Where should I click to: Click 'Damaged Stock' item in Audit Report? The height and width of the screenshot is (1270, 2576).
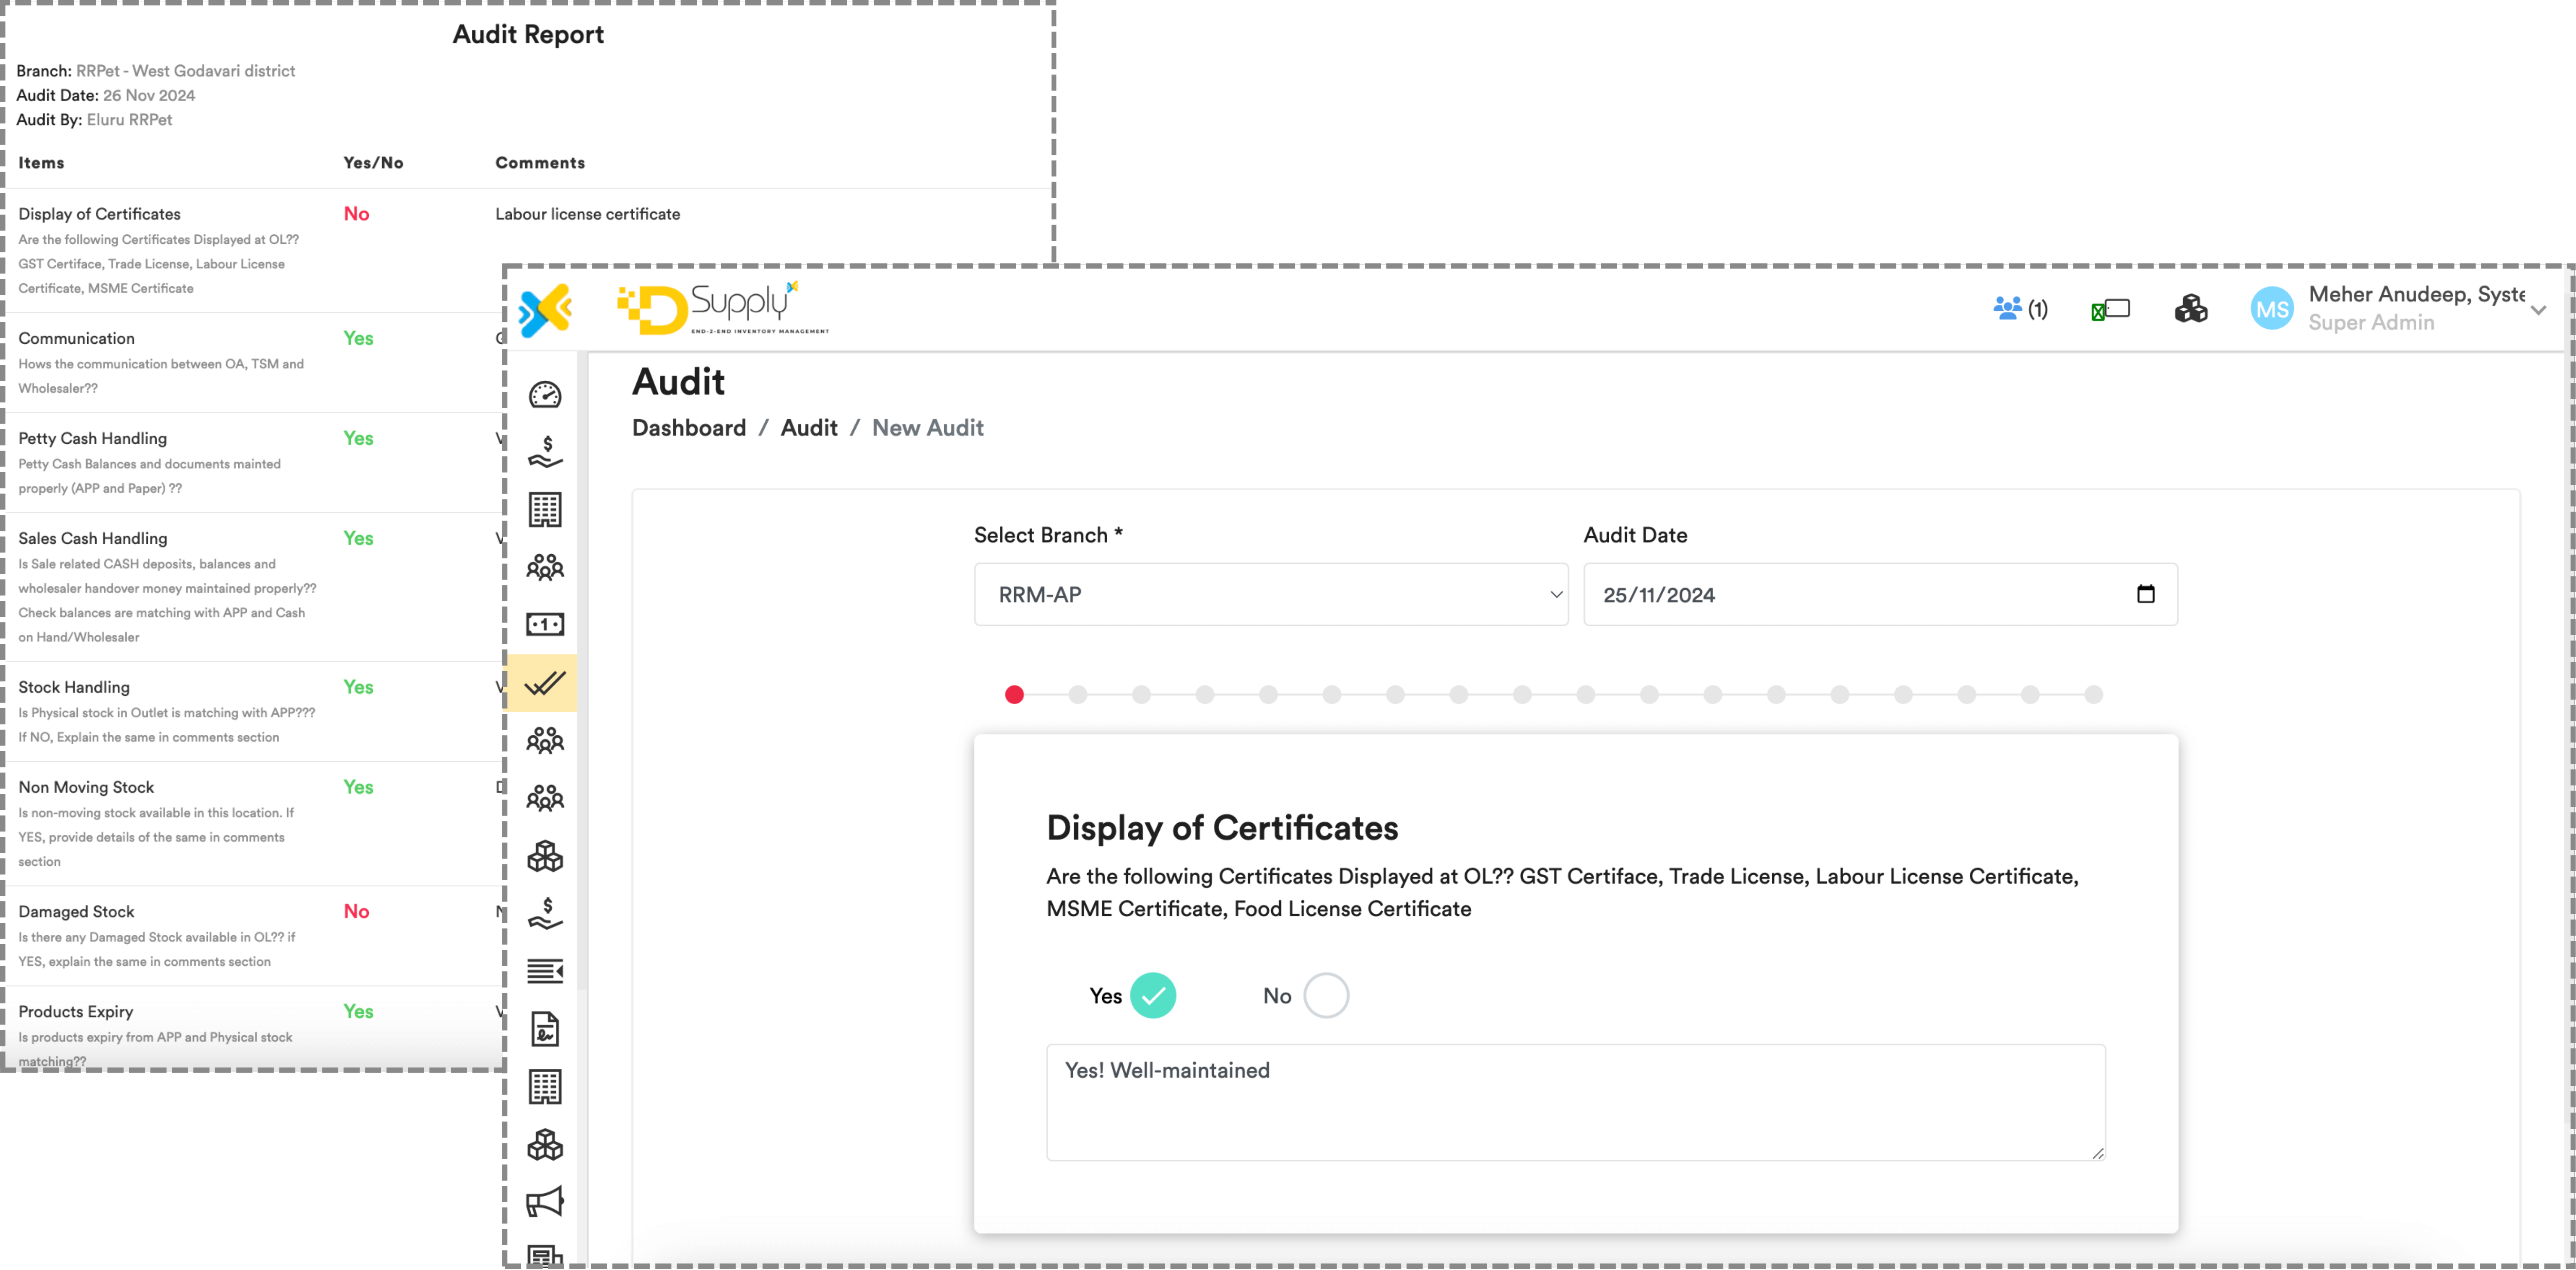click(x=76, y=912)
